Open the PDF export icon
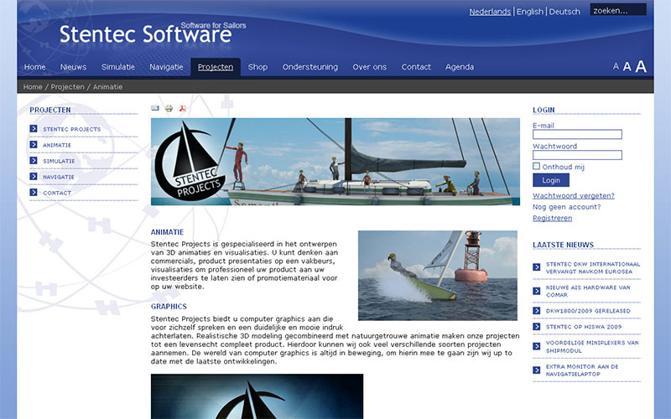This screenshot has width=671, height=419. click(182, 108)
